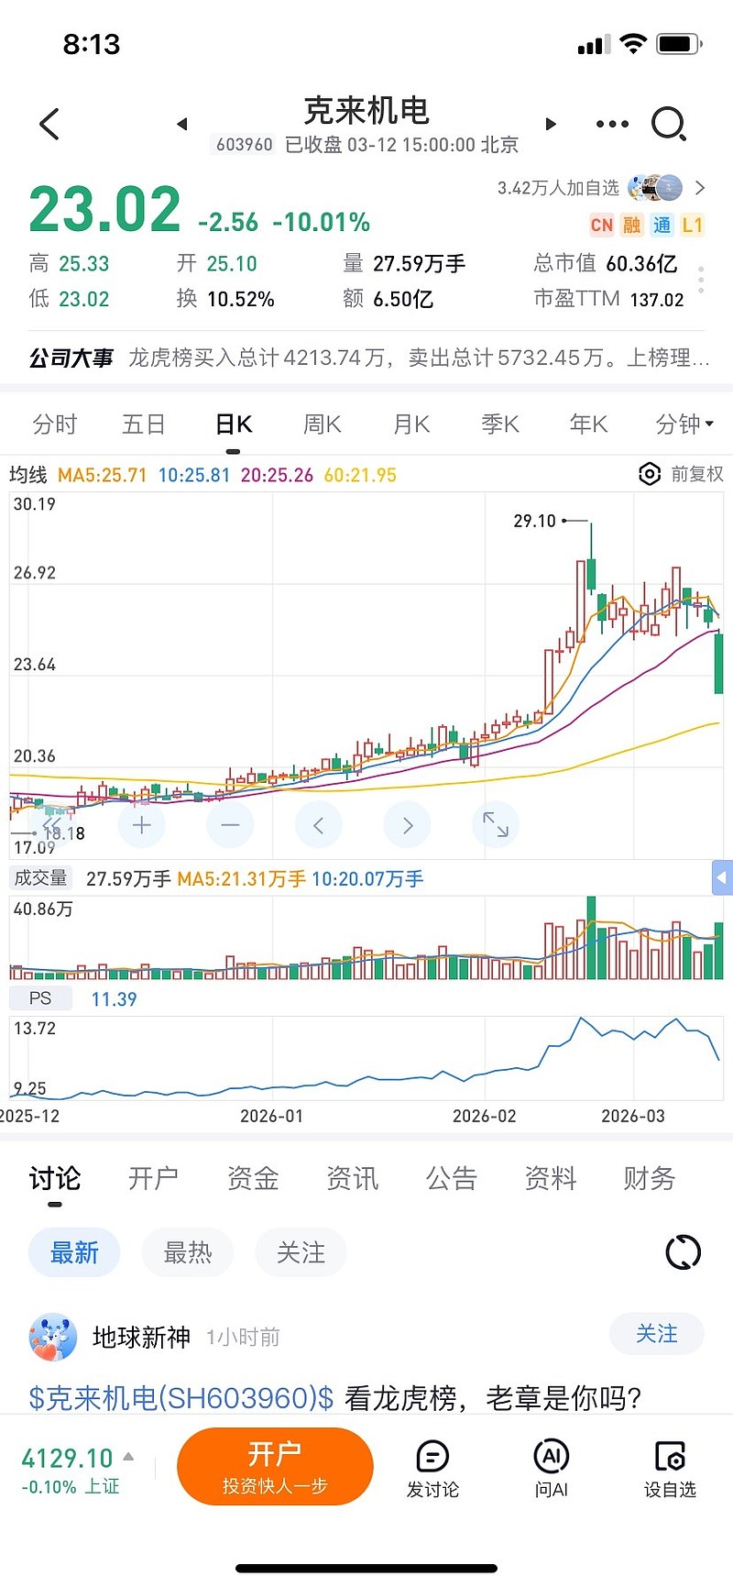Viewport: 733px width, 1587px height.
Task: Filter discussions by 最热
Action: point(188,1252)
